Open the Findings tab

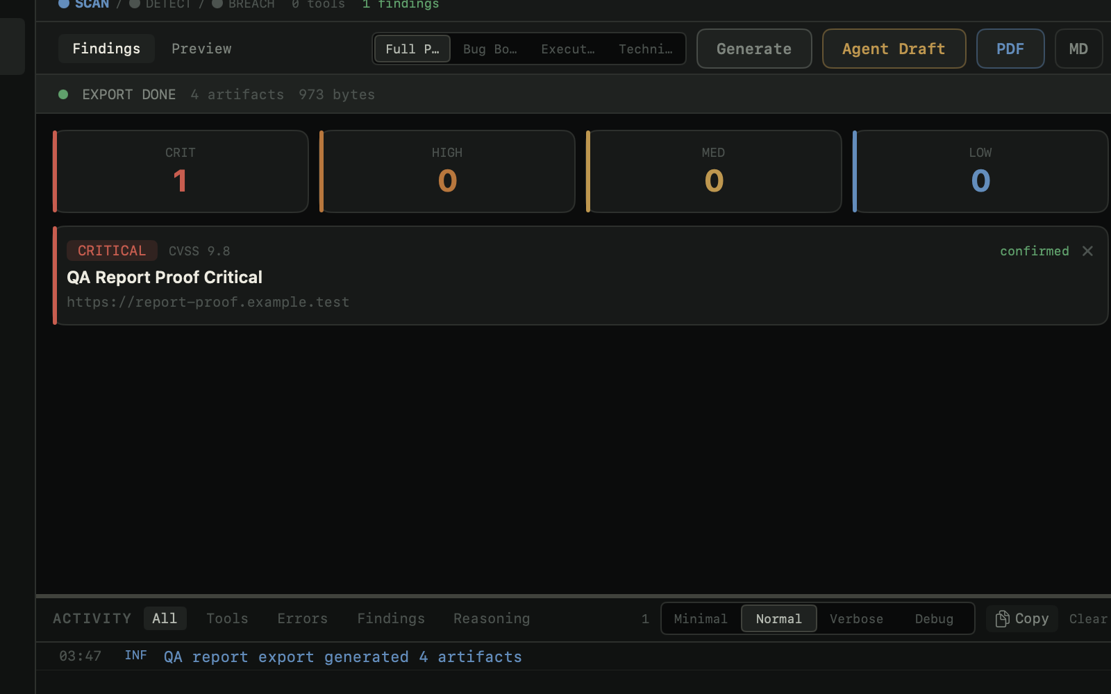pyautogui.click(x=106, y=49)
